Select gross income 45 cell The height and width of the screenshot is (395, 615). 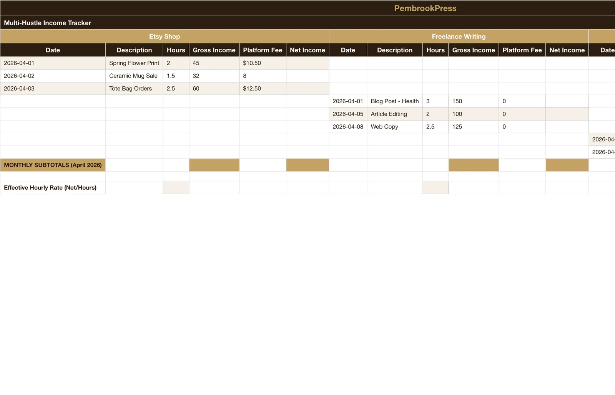tap(214, 63)
